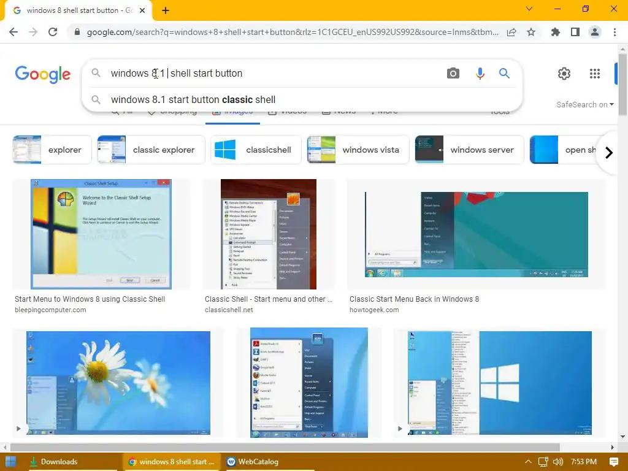The image size is (628, 471).
Task: Click the browser forward arrow
Action: (33, 32)
